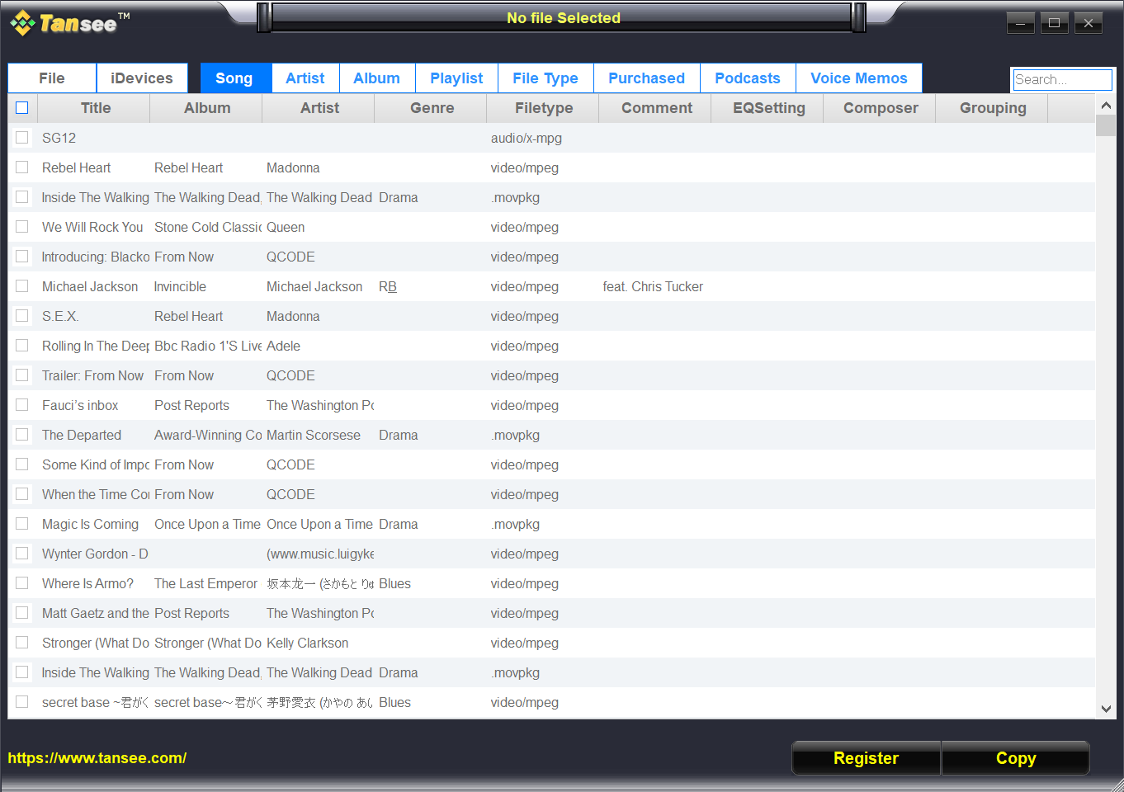Tick the Michael Jackson row checkbox

[22, 286]
